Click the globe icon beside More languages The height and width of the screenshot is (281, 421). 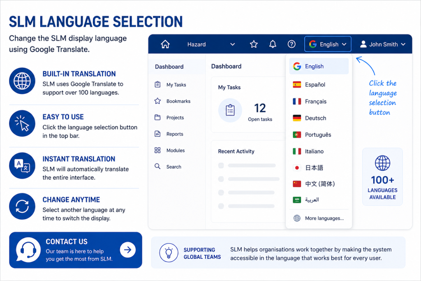(297, 218)
